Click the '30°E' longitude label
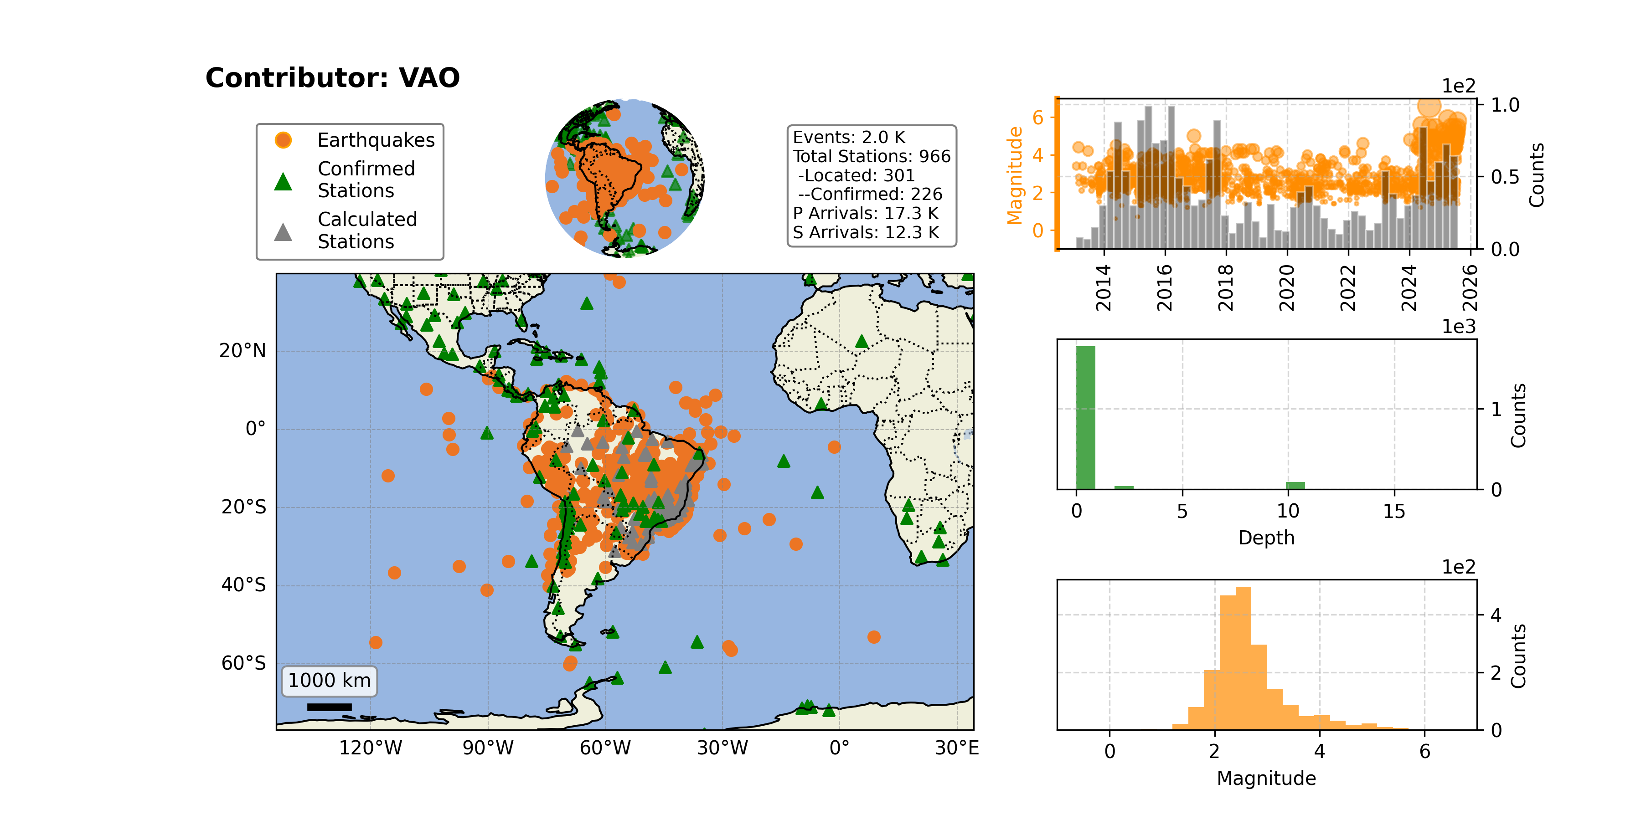 (x=957, y=748)
